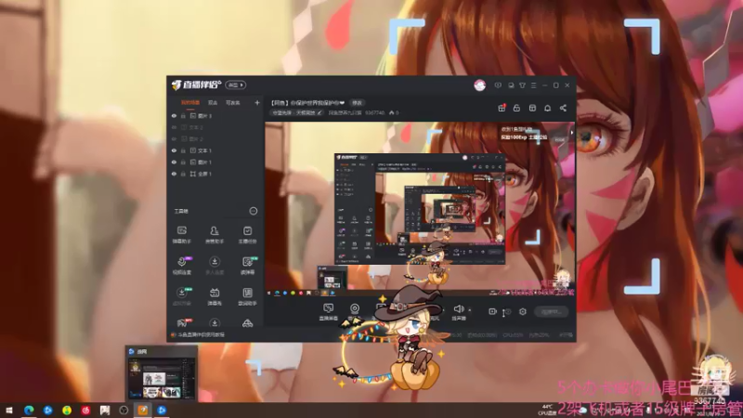Hide the 文本 1 layer via eye icon
Viewport: 743px width, 418px height.
pyautogui.click(x=174, y=150)
